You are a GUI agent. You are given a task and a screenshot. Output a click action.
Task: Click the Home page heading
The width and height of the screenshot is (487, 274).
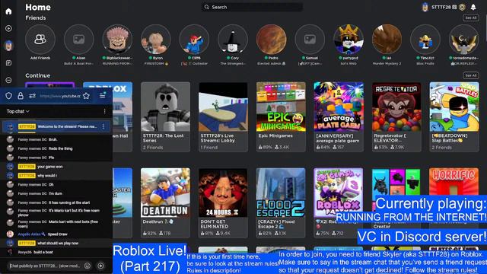coord(38,7)
